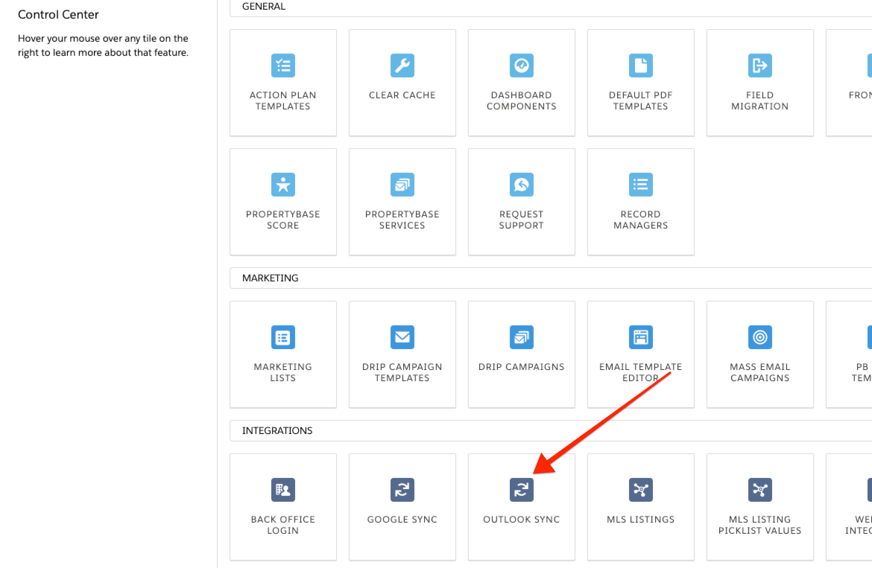Open the Email Template Editor icon
872x568 pixels.
point(641,337)
